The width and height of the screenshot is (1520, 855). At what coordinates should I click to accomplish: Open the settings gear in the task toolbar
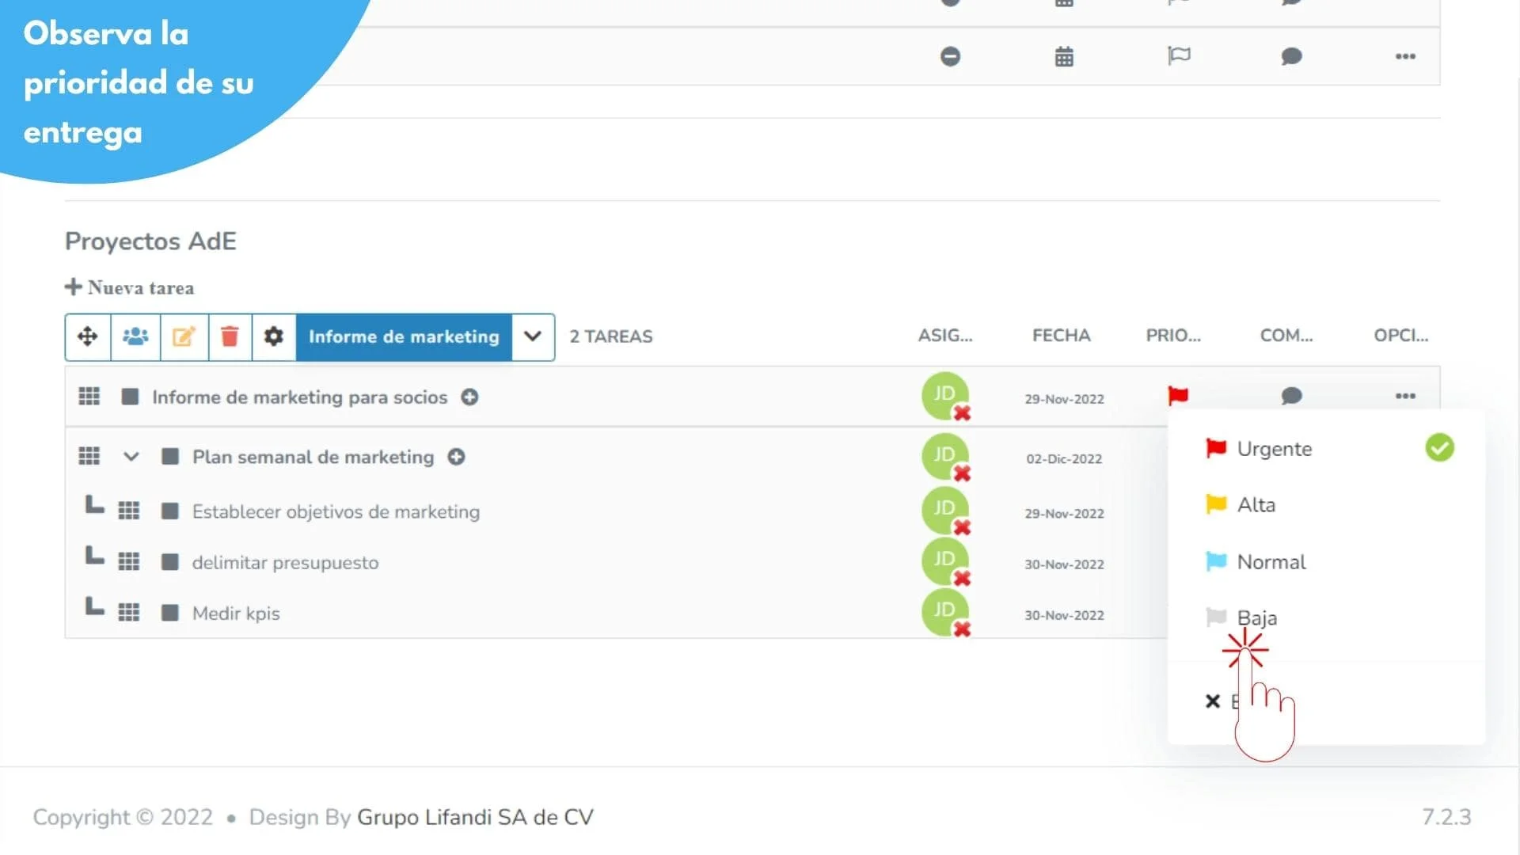[273, 336]
